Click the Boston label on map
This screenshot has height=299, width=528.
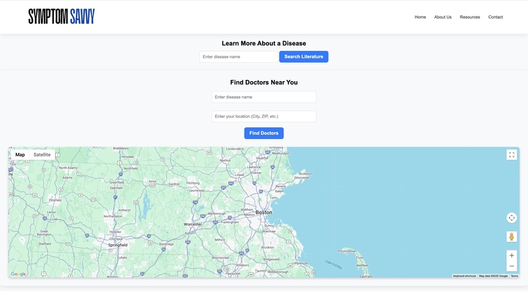tap(263, 213)
